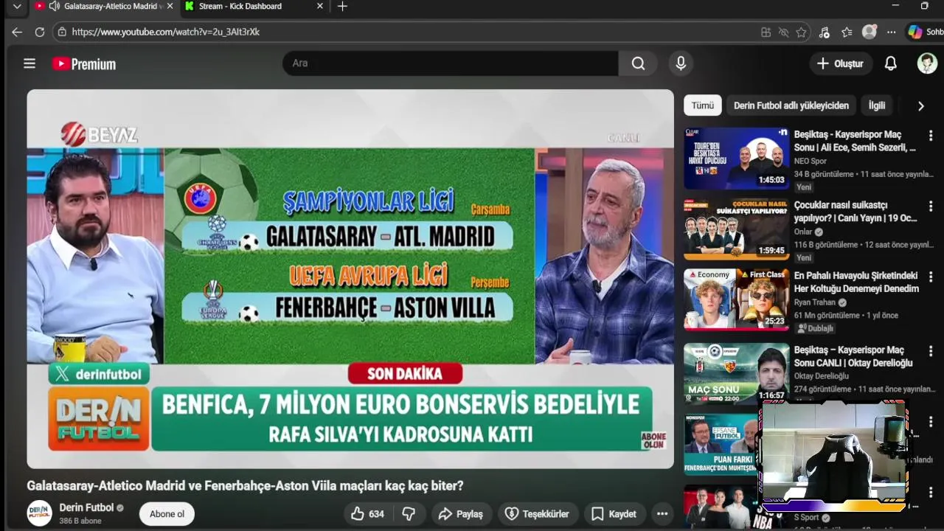Open more actions ellipsis under video
Viewport: 944px width, 531px height.
point(662,514)
